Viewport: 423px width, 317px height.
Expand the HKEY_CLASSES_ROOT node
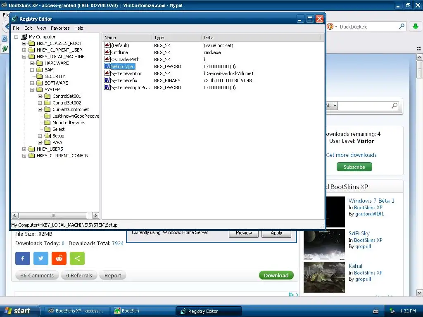tap(24, 43)
